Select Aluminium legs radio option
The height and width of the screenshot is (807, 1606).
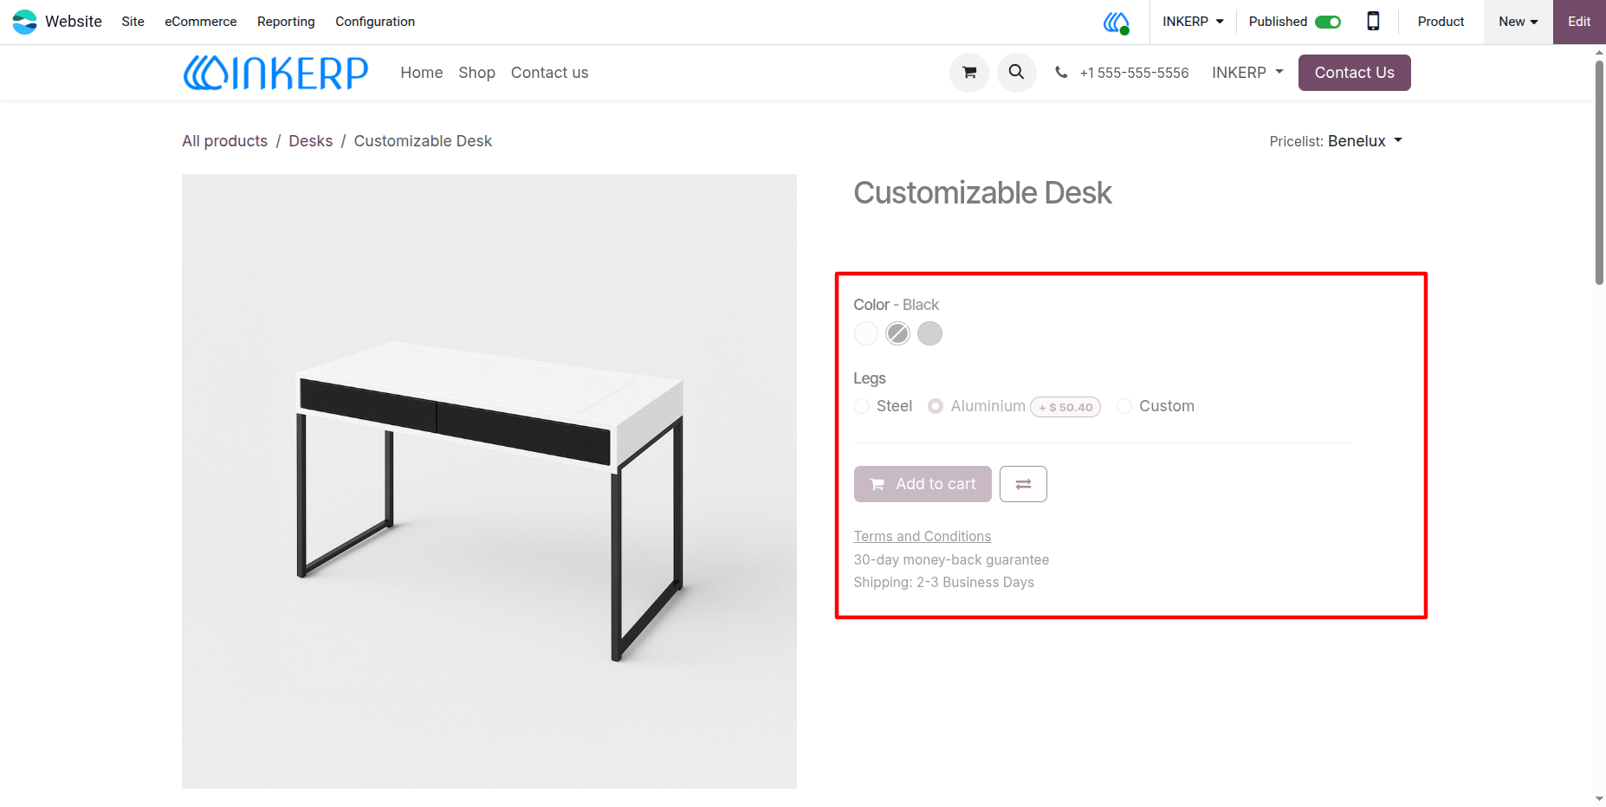[936, 406]
